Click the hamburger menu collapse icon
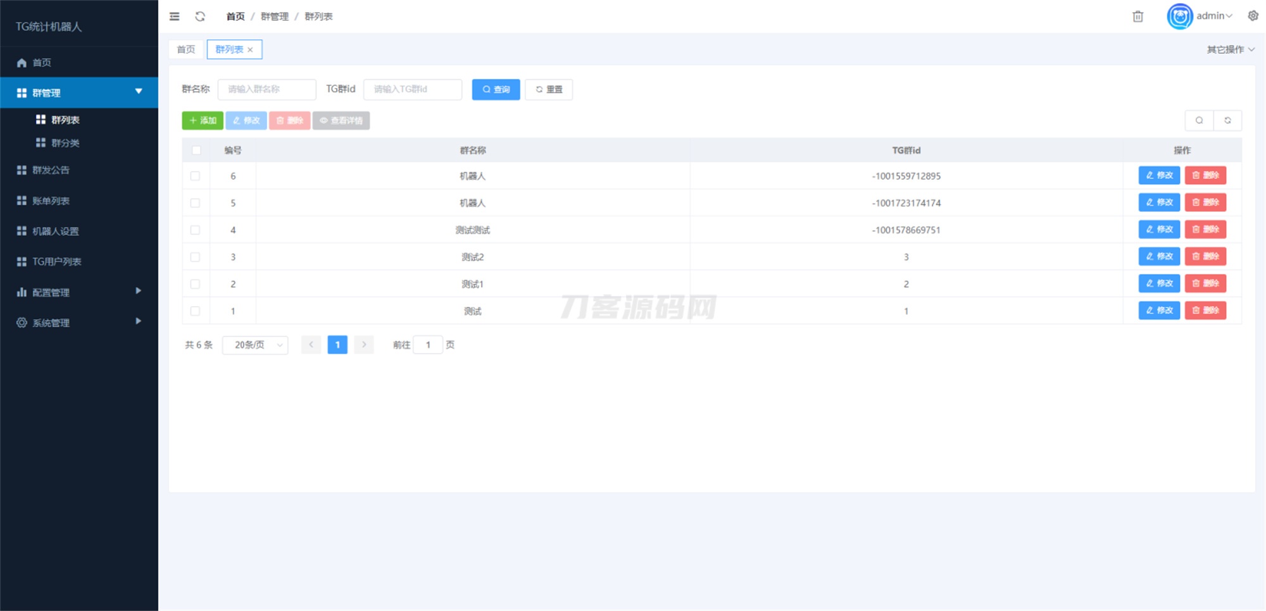Image resolution: width=1266 pixels, height=611 pixels. coord(174,16)
